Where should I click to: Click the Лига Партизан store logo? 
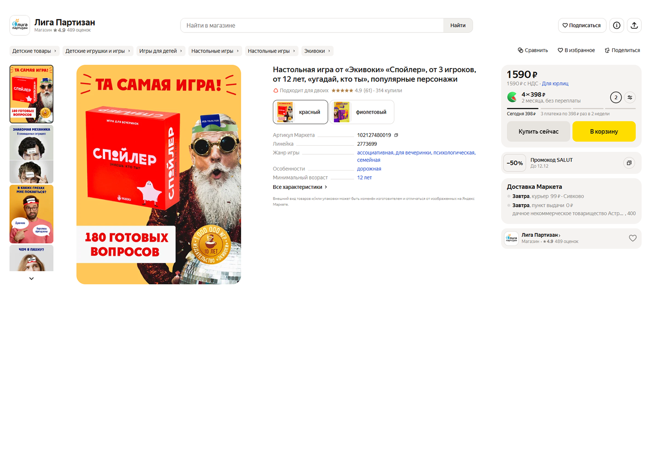pos(20,25)
